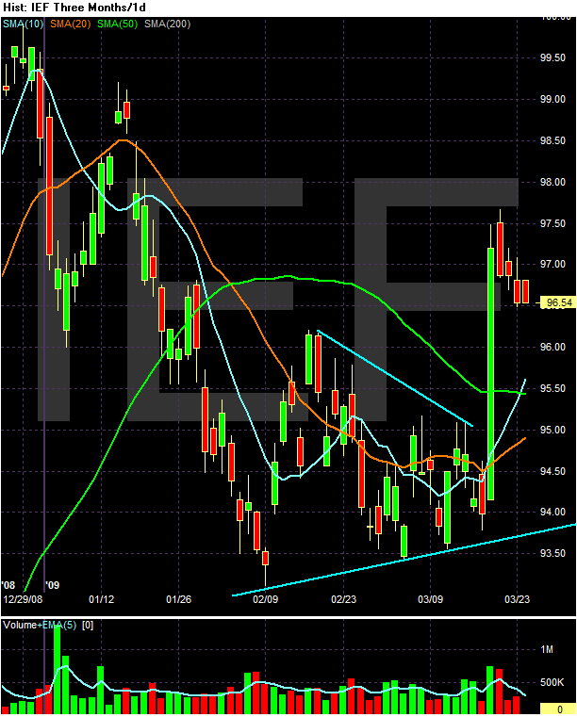Image resolution: width=577 pixels, height=717 pixels.
Task: Click the 03/09 date label
Action: tap(431, 599)
